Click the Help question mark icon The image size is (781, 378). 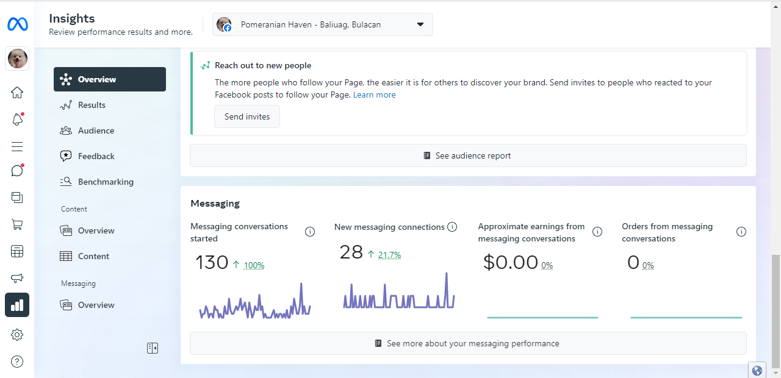[x=17, y=362]
